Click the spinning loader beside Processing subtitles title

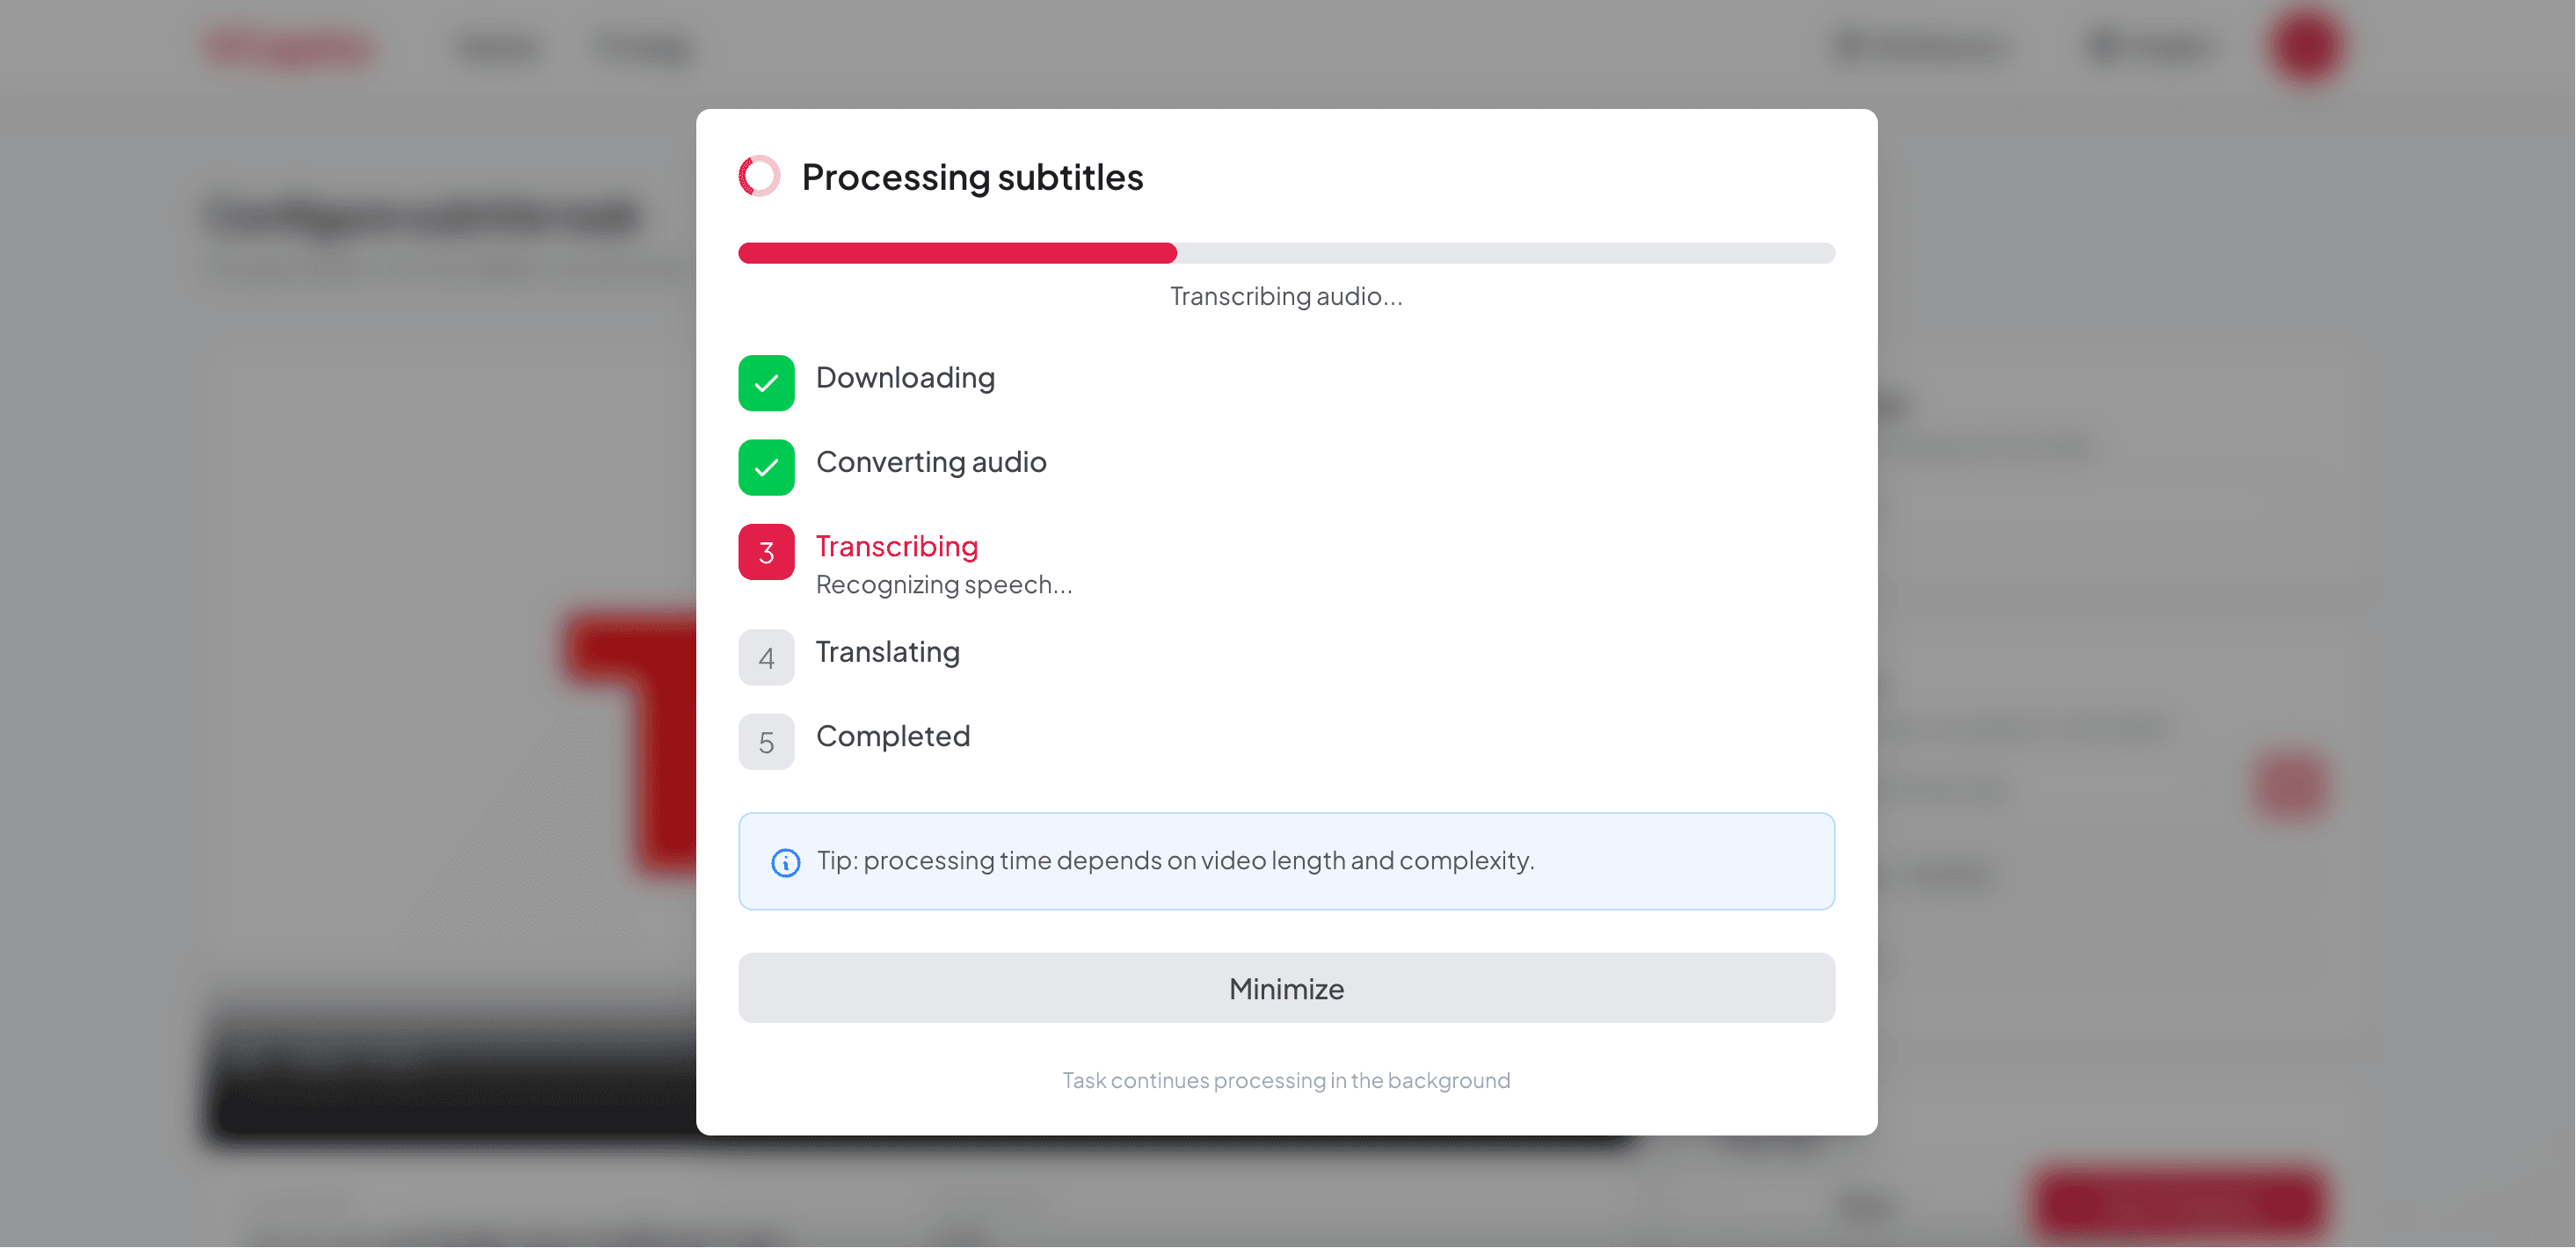coord(760,176)
